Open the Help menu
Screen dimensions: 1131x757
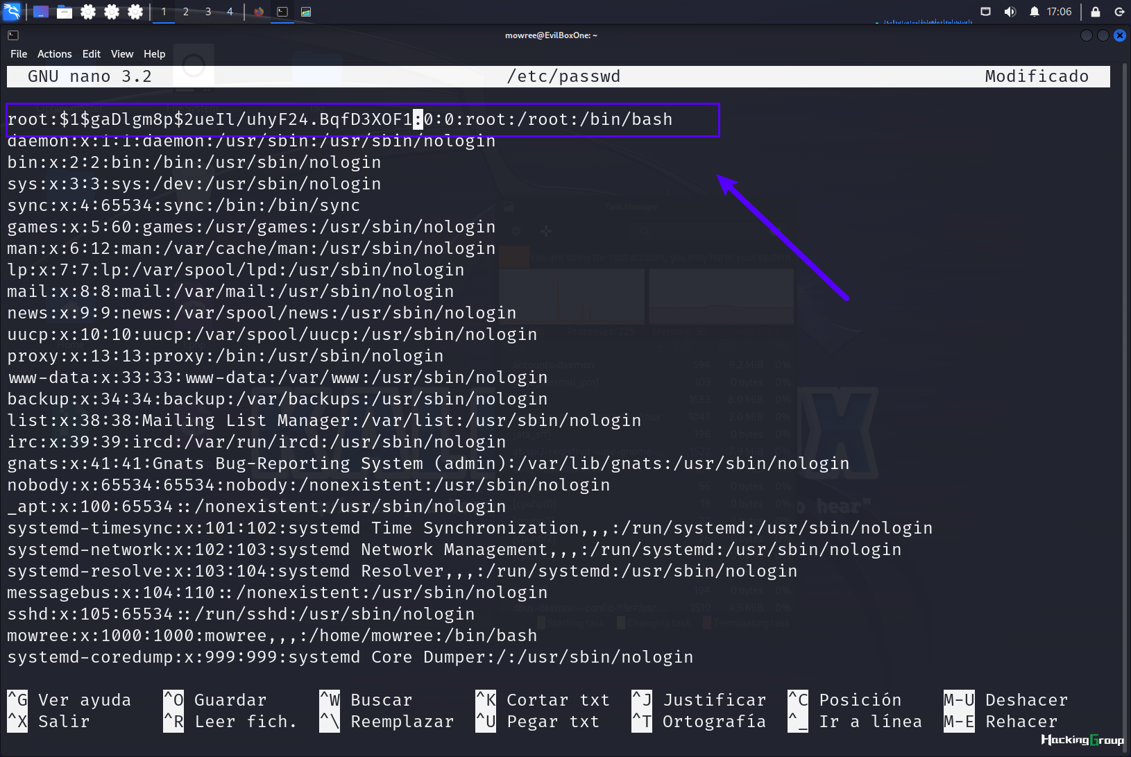(x=155, y=54)
